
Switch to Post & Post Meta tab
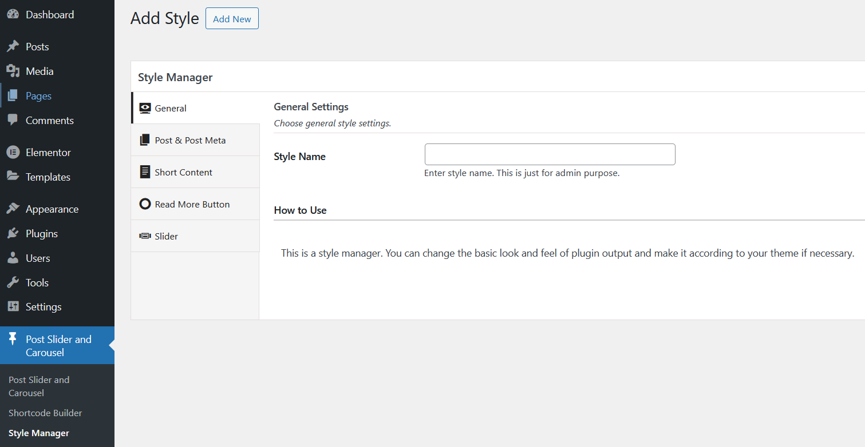coord(195,140)
